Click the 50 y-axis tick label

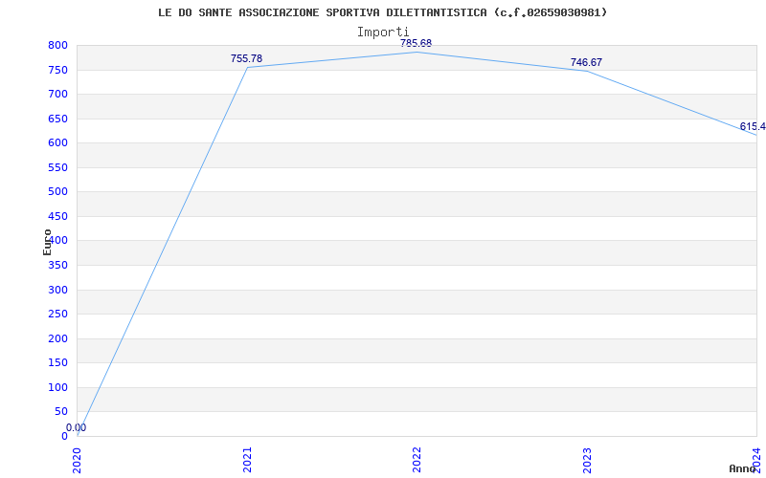pos(61,412)
